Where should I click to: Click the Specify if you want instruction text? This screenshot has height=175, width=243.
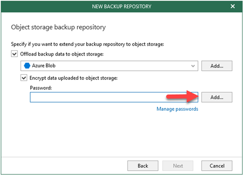pyautogui.click(x=88, y=44)
